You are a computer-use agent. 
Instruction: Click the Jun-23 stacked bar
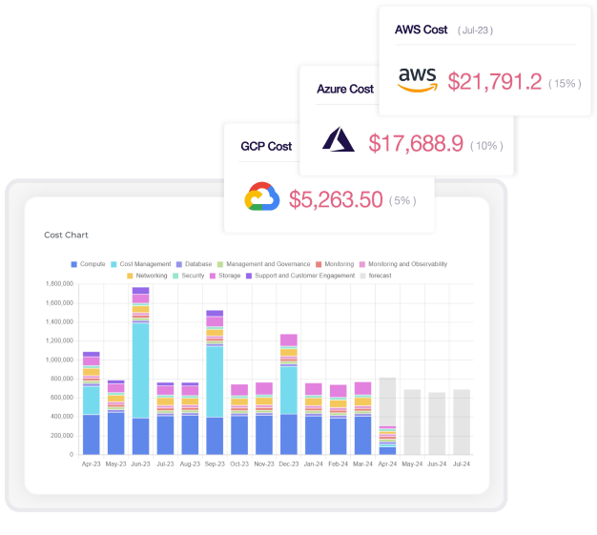140,371
